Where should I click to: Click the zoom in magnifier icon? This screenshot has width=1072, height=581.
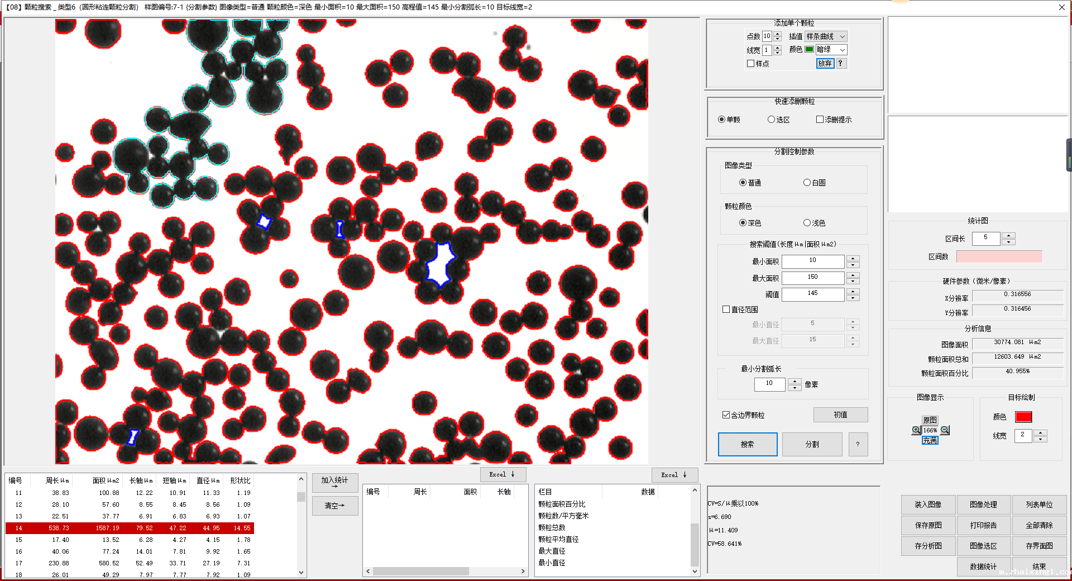point(916,430)
